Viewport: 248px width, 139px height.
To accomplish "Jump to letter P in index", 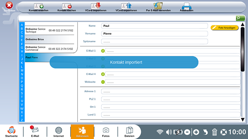I will pos(22,82).
